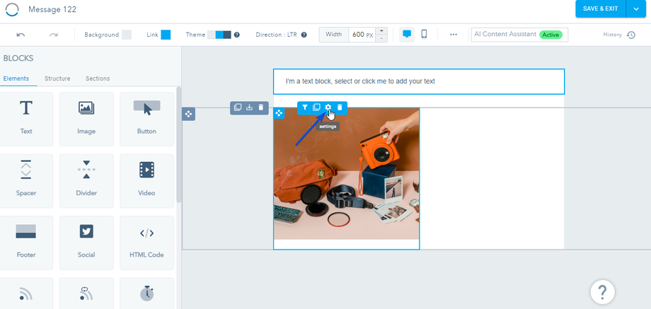Image resolution: width=651 pixels, height=309 pixels.
Task: Click the undo arrow in the toolbar
Action: [x=21, y=35]
